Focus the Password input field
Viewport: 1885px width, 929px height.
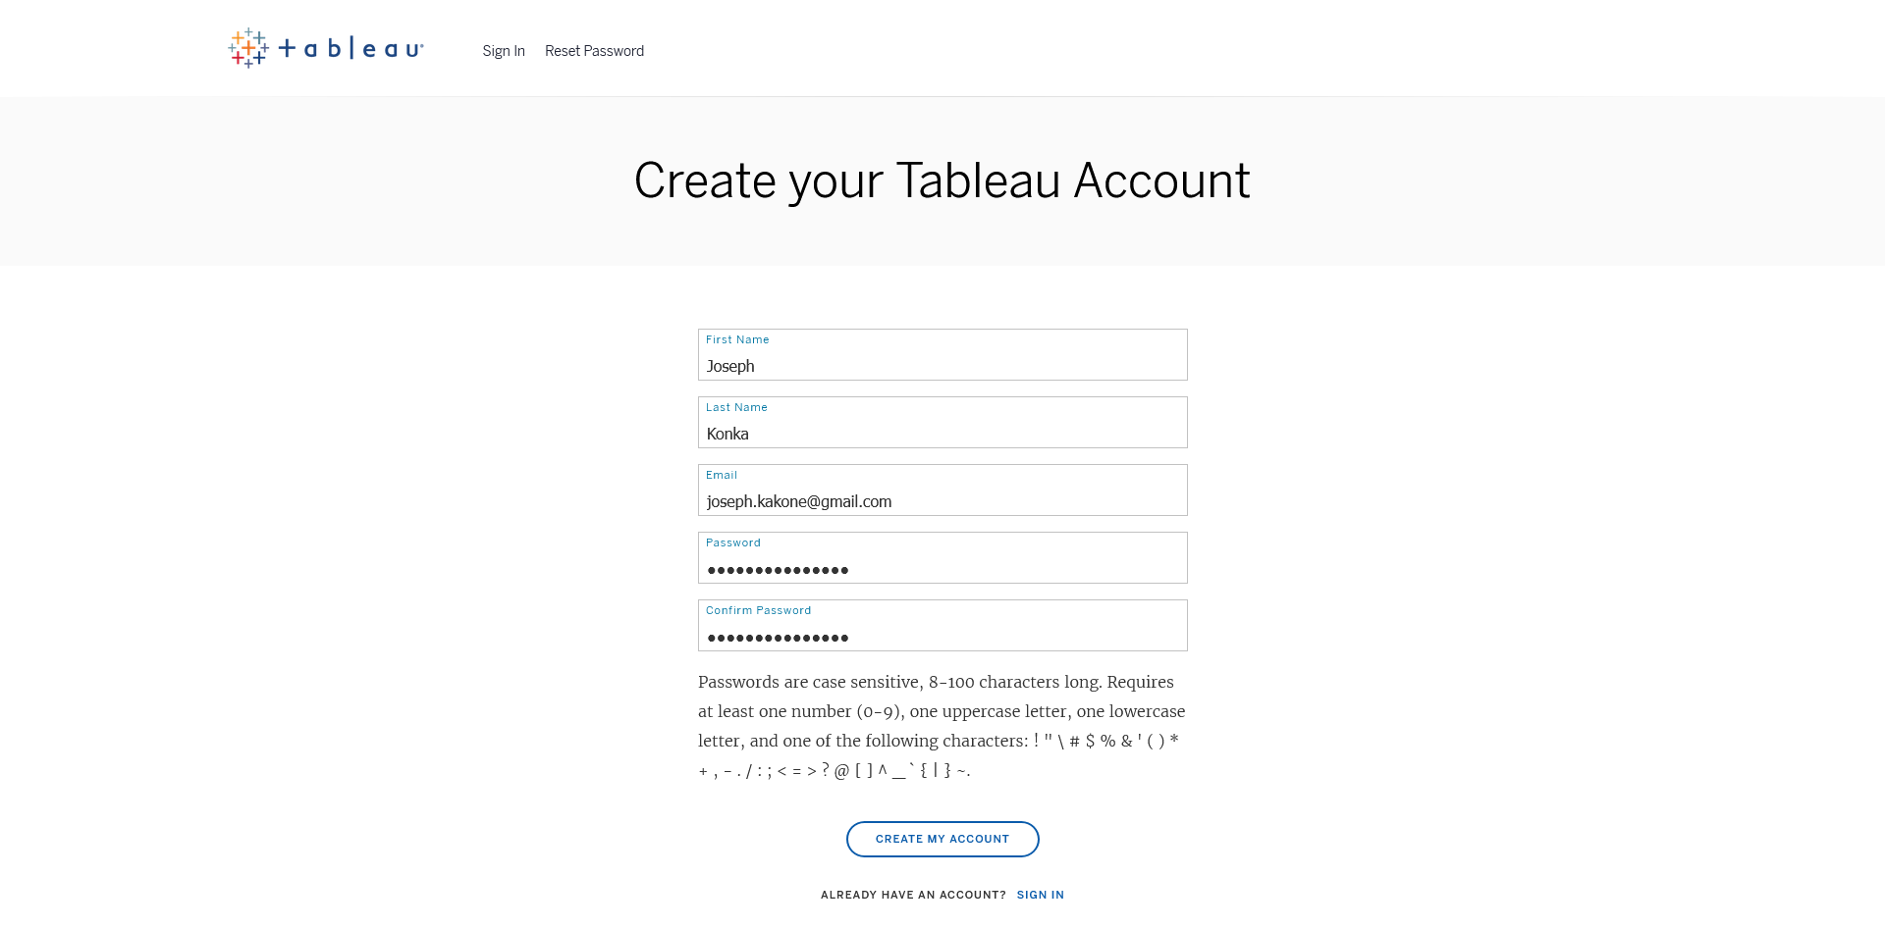click(x=942, y=558)
